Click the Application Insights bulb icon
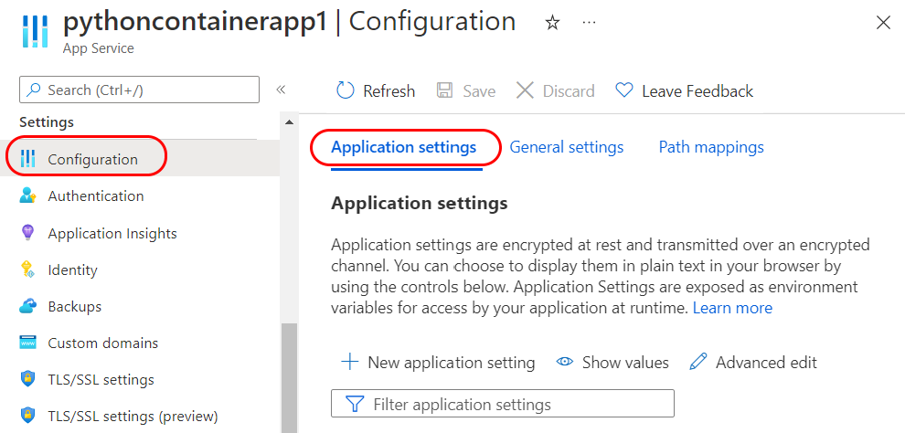This screenshot has height=433, width=905. [x=27, y=233]
